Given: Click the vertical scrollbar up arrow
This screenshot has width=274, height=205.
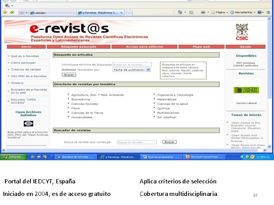Looking at the screenshot, I should [x=269, y=19].
